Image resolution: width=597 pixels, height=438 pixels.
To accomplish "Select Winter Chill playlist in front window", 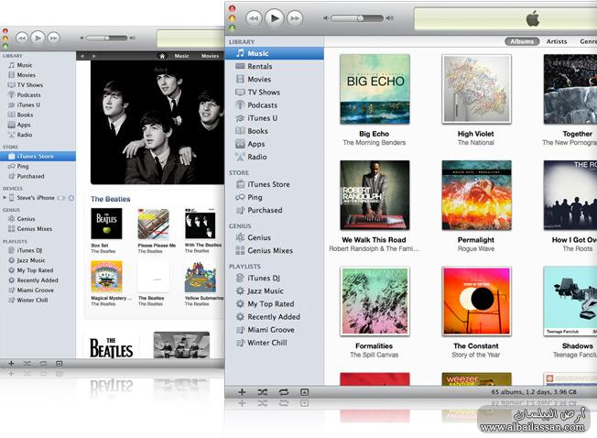I will tap(274, 343).
